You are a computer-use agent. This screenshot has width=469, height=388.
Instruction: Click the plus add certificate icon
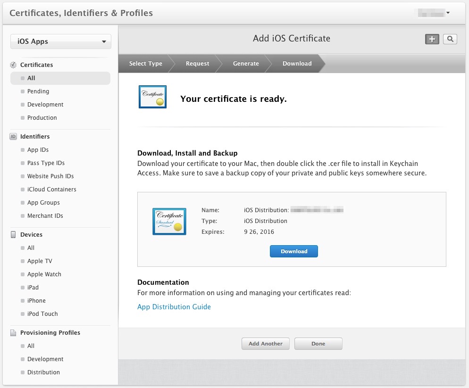[432, 39]
